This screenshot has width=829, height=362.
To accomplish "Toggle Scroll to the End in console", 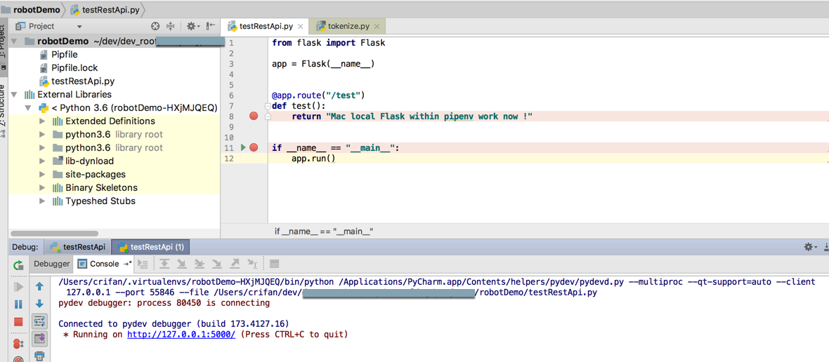I will [x=39, y=338].
